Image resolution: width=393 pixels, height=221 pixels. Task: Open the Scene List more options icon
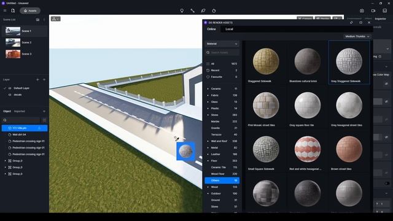[x=44, y=20]
